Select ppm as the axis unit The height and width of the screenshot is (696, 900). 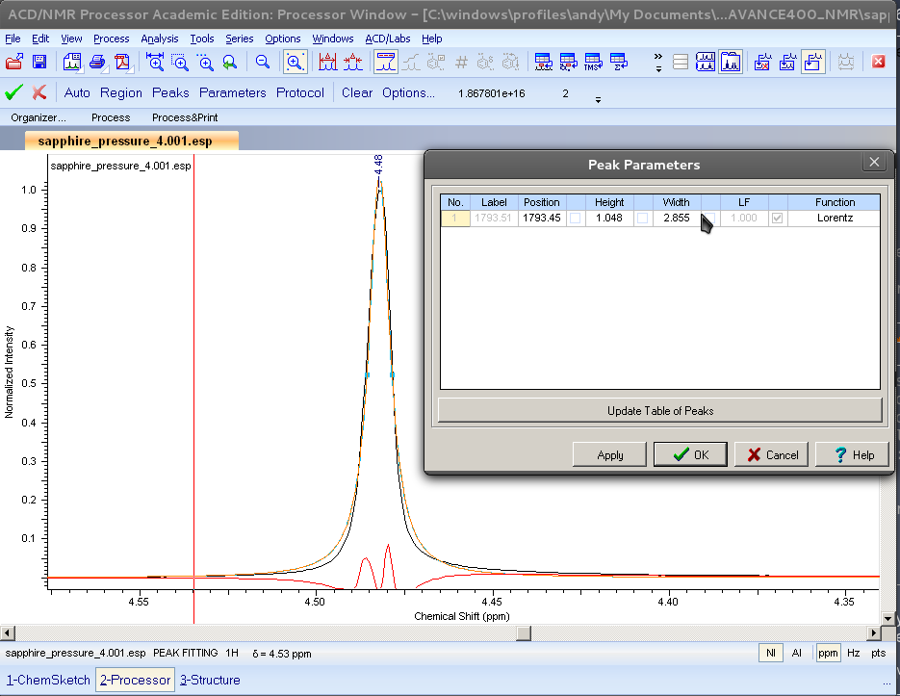click(x=828, y=653)
